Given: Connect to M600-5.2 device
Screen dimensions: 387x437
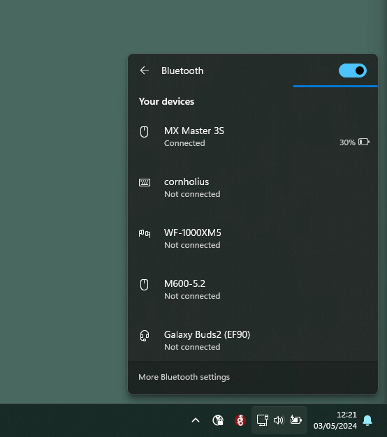Looking at the screenshot, I should point(253,290).
